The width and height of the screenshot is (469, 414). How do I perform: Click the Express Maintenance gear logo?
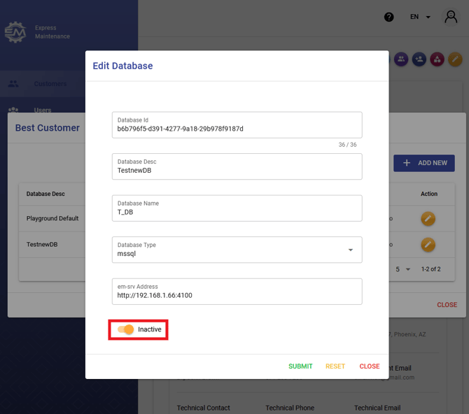point(15,32)
